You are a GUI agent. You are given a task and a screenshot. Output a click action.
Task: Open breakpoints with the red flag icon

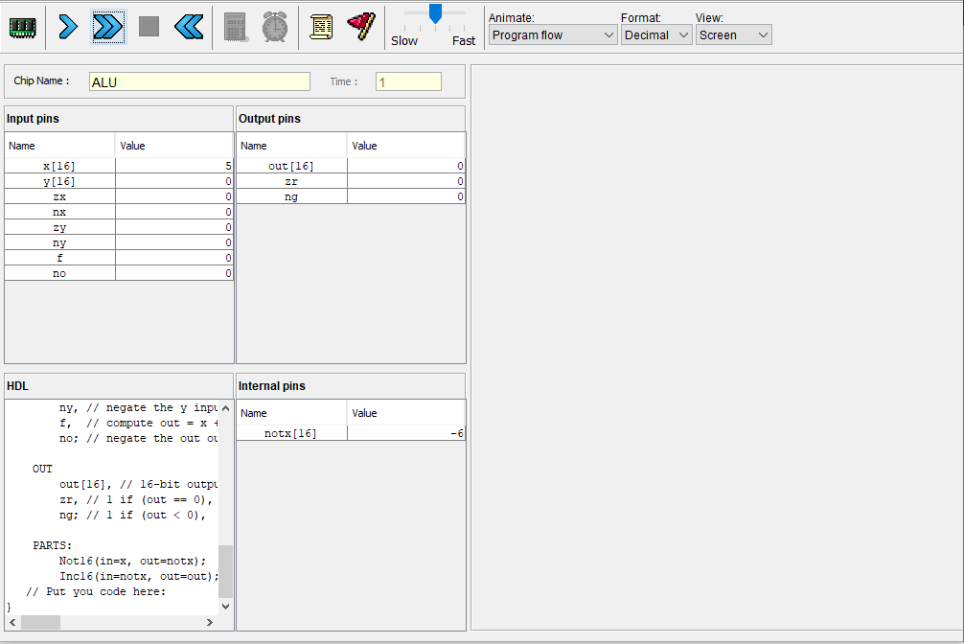click(360, 27)
